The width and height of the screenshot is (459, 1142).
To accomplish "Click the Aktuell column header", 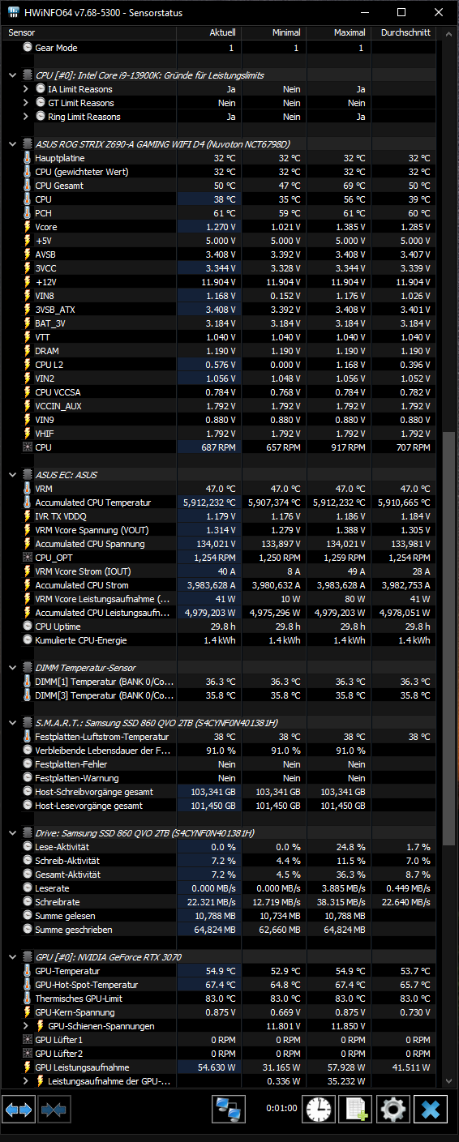I will (208, 33).
